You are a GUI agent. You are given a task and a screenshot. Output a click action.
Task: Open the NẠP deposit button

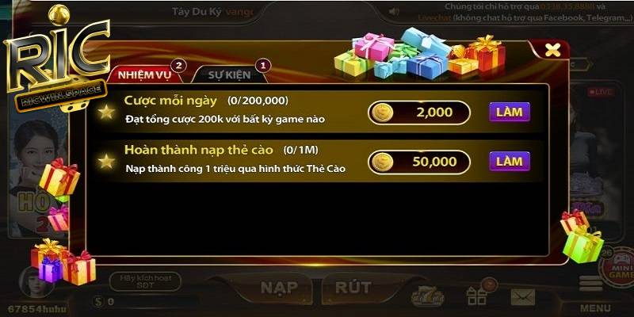coord(279,288)
